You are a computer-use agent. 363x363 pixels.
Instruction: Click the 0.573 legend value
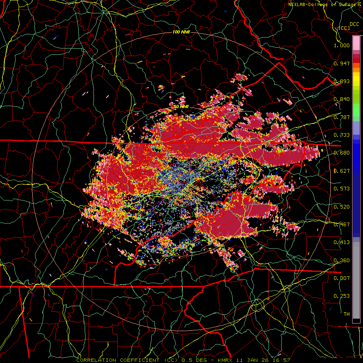[342, 189]
